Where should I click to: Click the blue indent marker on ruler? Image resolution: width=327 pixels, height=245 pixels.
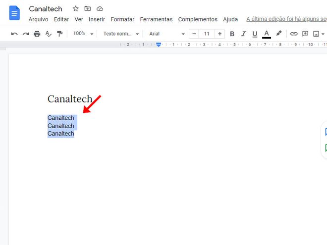tap(159, 45)
